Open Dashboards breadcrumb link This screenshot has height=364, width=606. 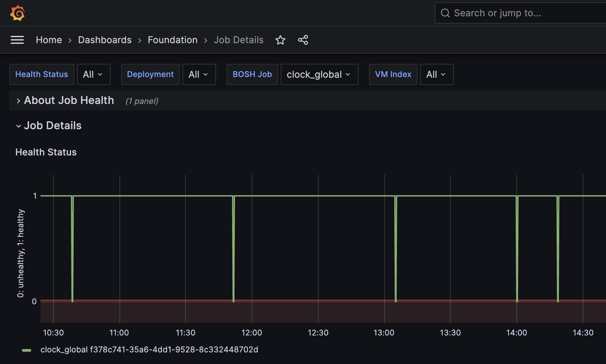tap(105, 40)
